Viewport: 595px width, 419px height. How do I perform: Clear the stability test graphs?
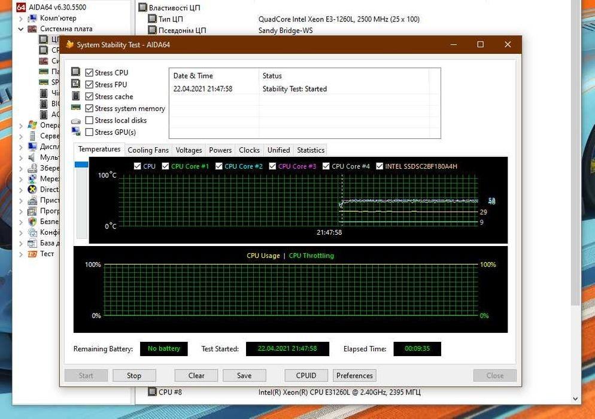click(196, 375)
